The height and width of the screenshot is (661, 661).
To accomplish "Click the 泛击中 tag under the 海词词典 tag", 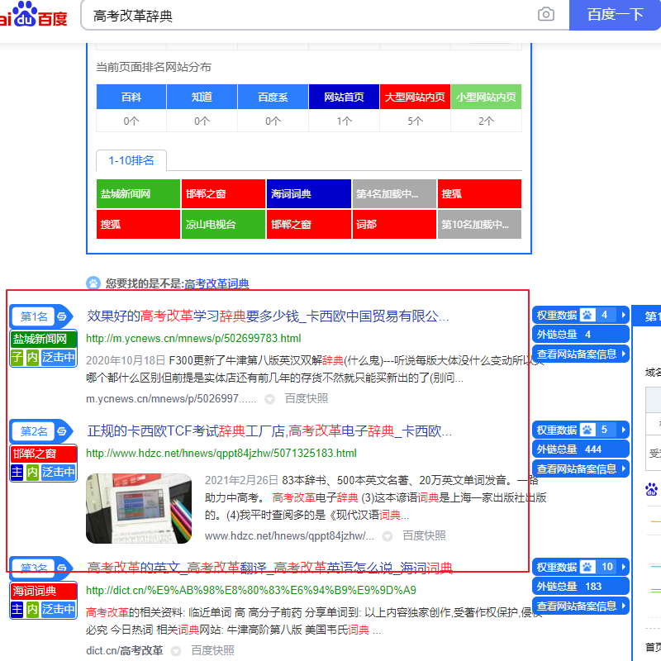I will [58, 609].
